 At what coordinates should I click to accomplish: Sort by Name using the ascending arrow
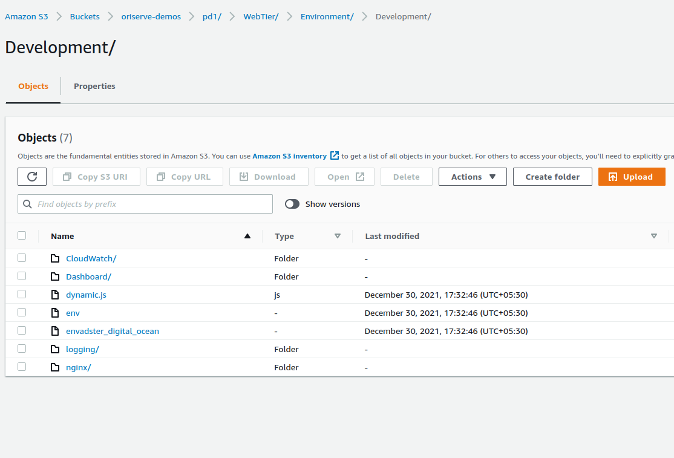click(247, 236)
